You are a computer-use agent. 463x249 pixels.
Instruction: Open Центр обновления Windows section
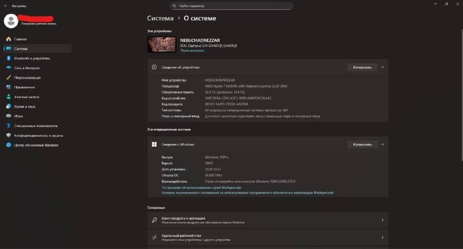(36, 145)
